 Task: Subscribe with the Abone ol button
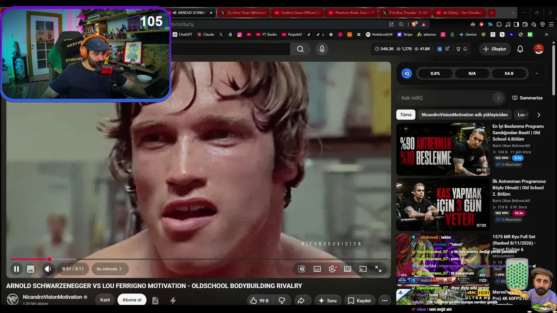tap(132, 300)
